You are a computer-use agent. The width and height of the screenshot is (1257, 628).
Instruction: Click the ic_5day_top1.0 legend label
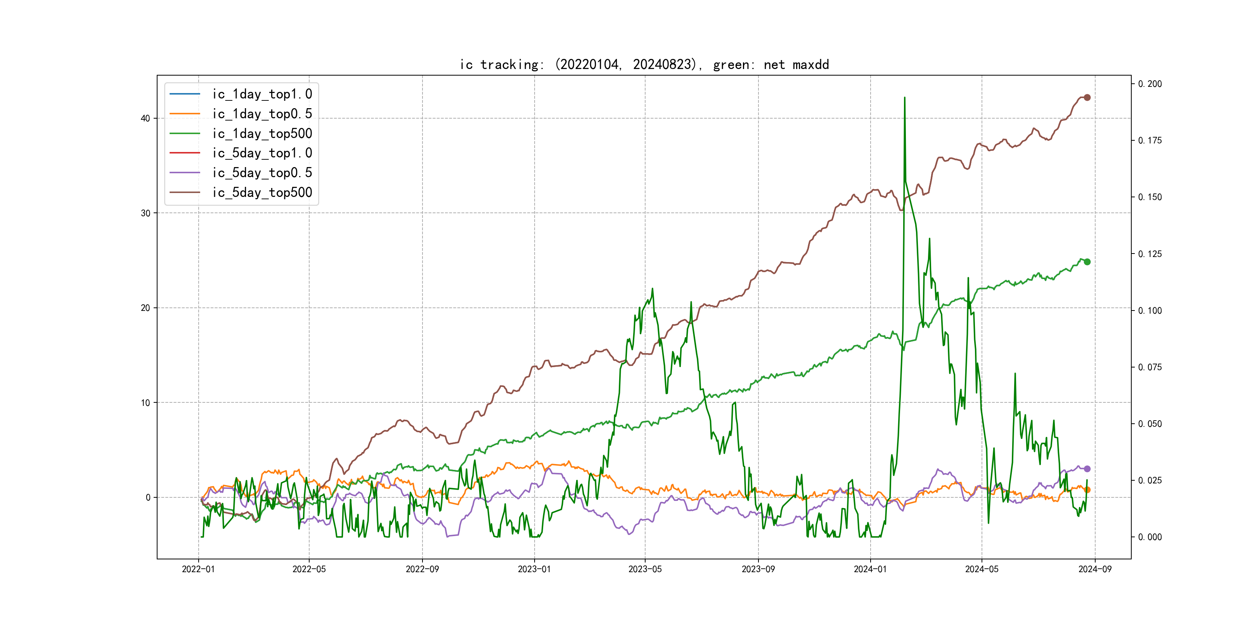tap(262, 153)
